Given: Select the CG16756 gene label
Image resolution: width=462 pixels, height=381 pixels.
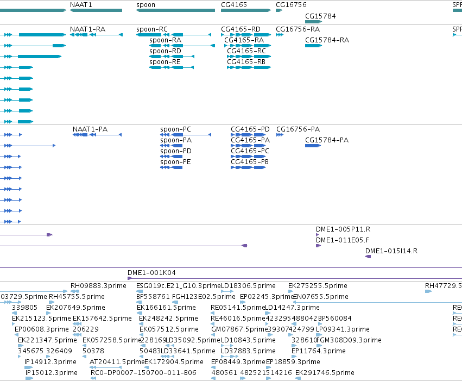Looking at the screenshot, I should [x=291, y=5].
